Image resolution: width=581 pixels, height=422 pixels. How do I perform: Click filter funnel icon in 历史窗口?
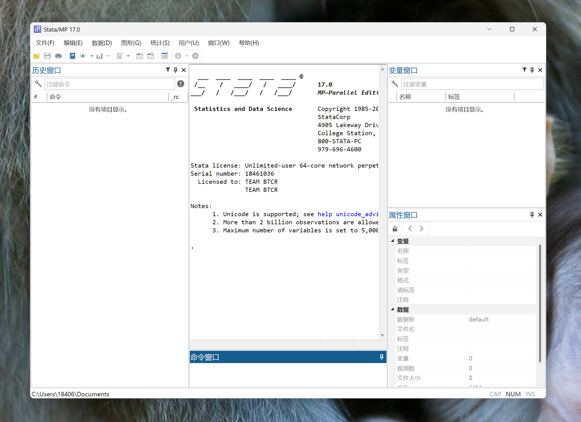point(168,70)
